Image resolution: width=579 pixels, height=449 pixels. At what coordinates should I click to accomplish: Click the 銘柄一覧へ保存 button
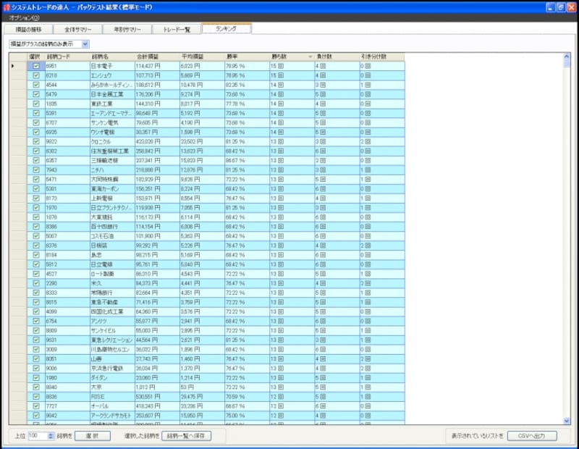point(187,436)
